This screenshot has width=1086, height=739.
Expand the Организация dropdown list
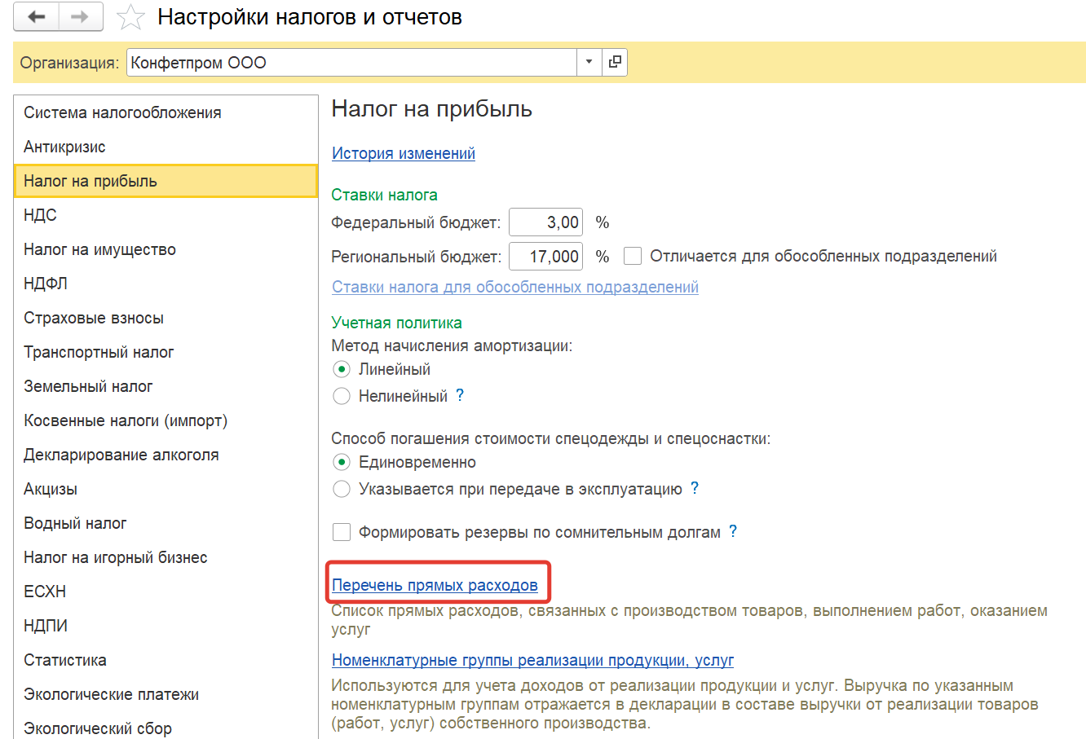589,62
